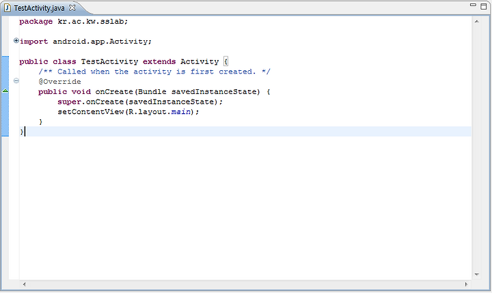This screenshot has height=293, width=492.
Task: Click the Java file icon on the tab
Action: tap(8, 8)
